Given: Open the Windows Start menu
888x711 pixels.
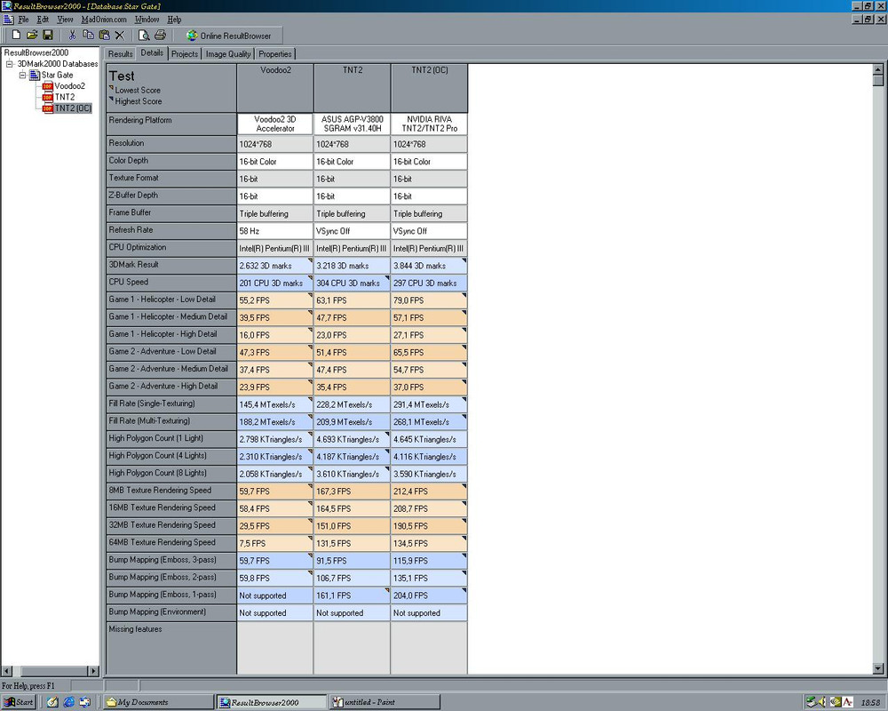Looking at the screenshot, I should click(19, 702).
